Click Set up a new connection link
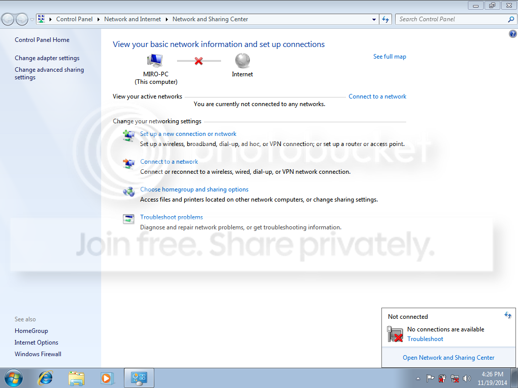The width and height of the screenshot is (518, 388). [x=188, y=134]
